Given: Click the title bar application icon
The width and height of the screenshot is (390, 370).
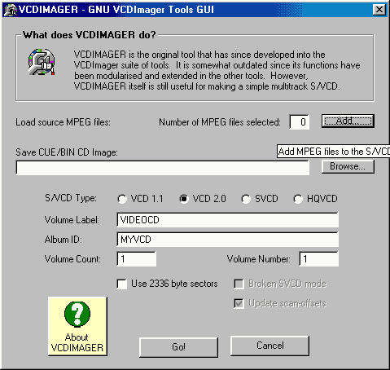Looking at the screenshot, I should tap(11, 10).
